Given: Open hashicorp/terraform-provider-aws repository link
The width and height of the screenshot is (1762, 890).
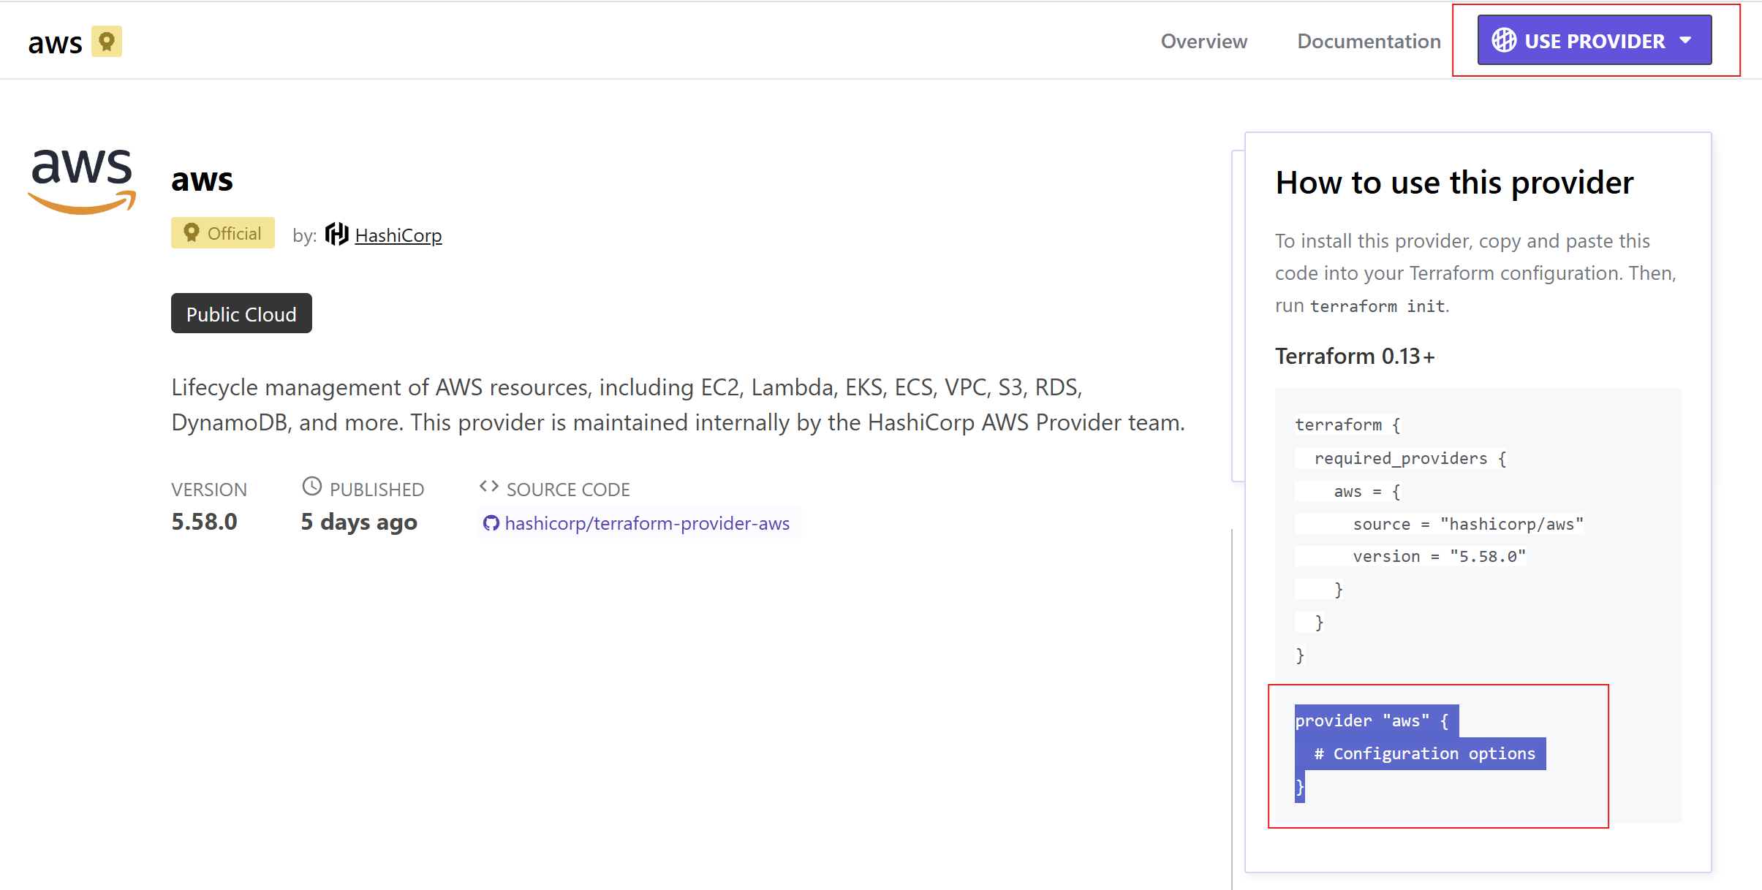Looking at the screenshot, I should pyautogui.click(x=646, y=523).
